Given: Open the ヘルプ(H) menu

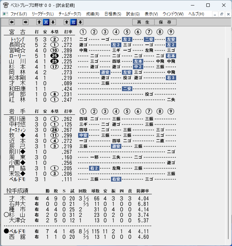Looking at the screenshot, I should pyautogui.click(x=196, y=14).
